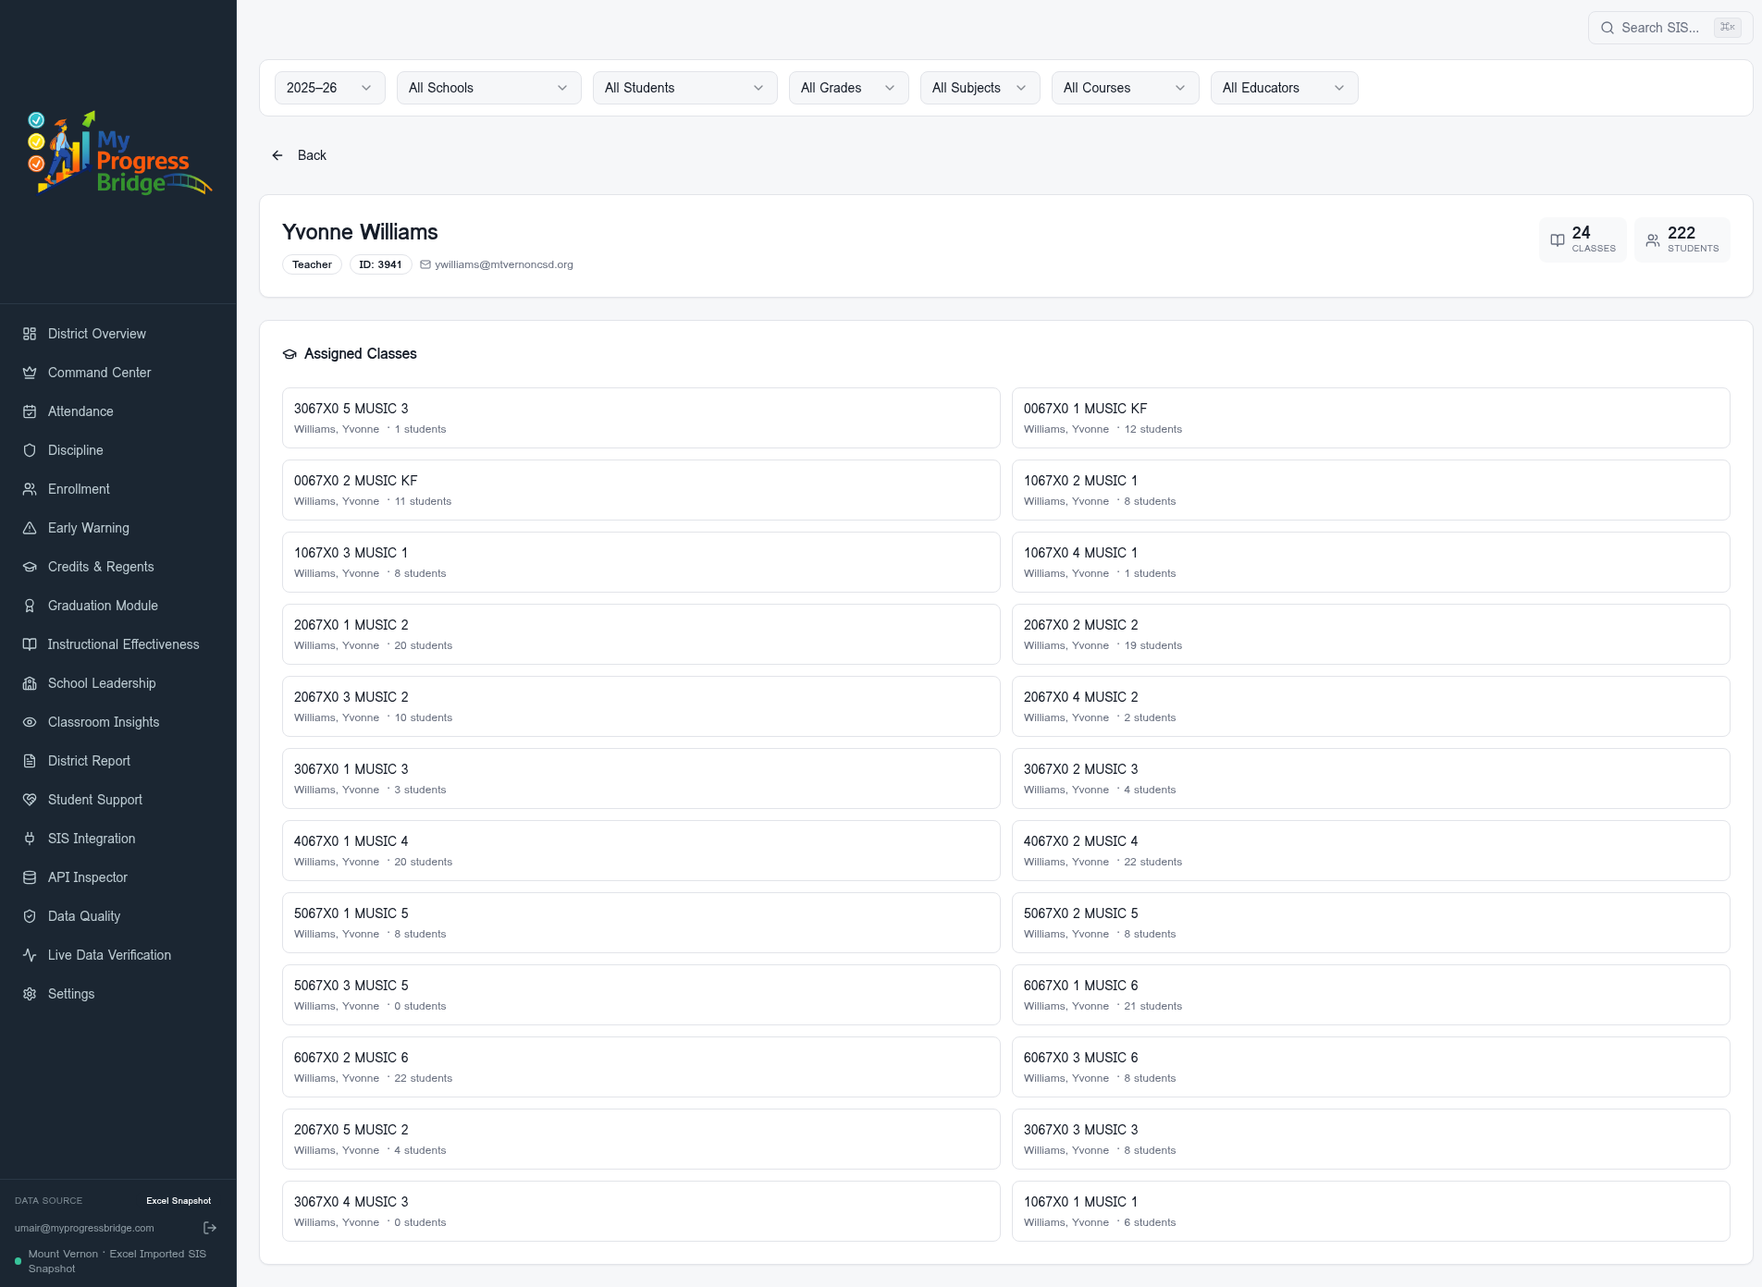The width and height of the screenshot is (1762, 1287).
Task: Open the All Courses dropdown
Action: 1126,88
